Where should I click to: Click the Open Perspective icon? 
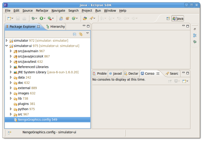[168, 19]
